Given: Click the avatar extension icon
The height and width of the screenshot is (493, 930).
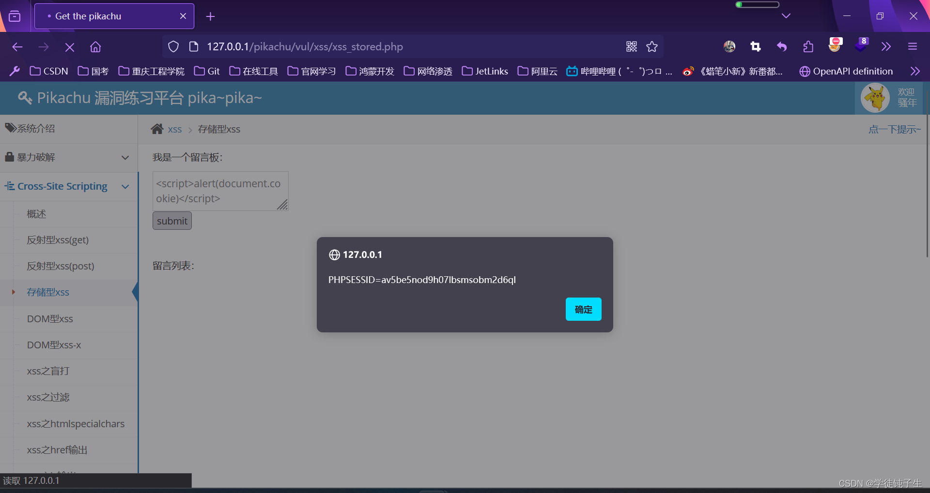Looking at the screenshot, I should click(x=729, y=46).
